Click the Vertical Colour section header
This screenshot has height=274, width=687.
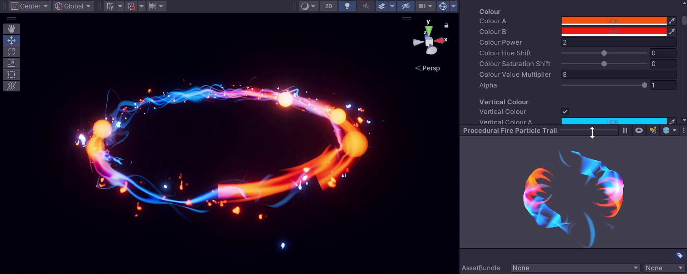pos(504,102)
